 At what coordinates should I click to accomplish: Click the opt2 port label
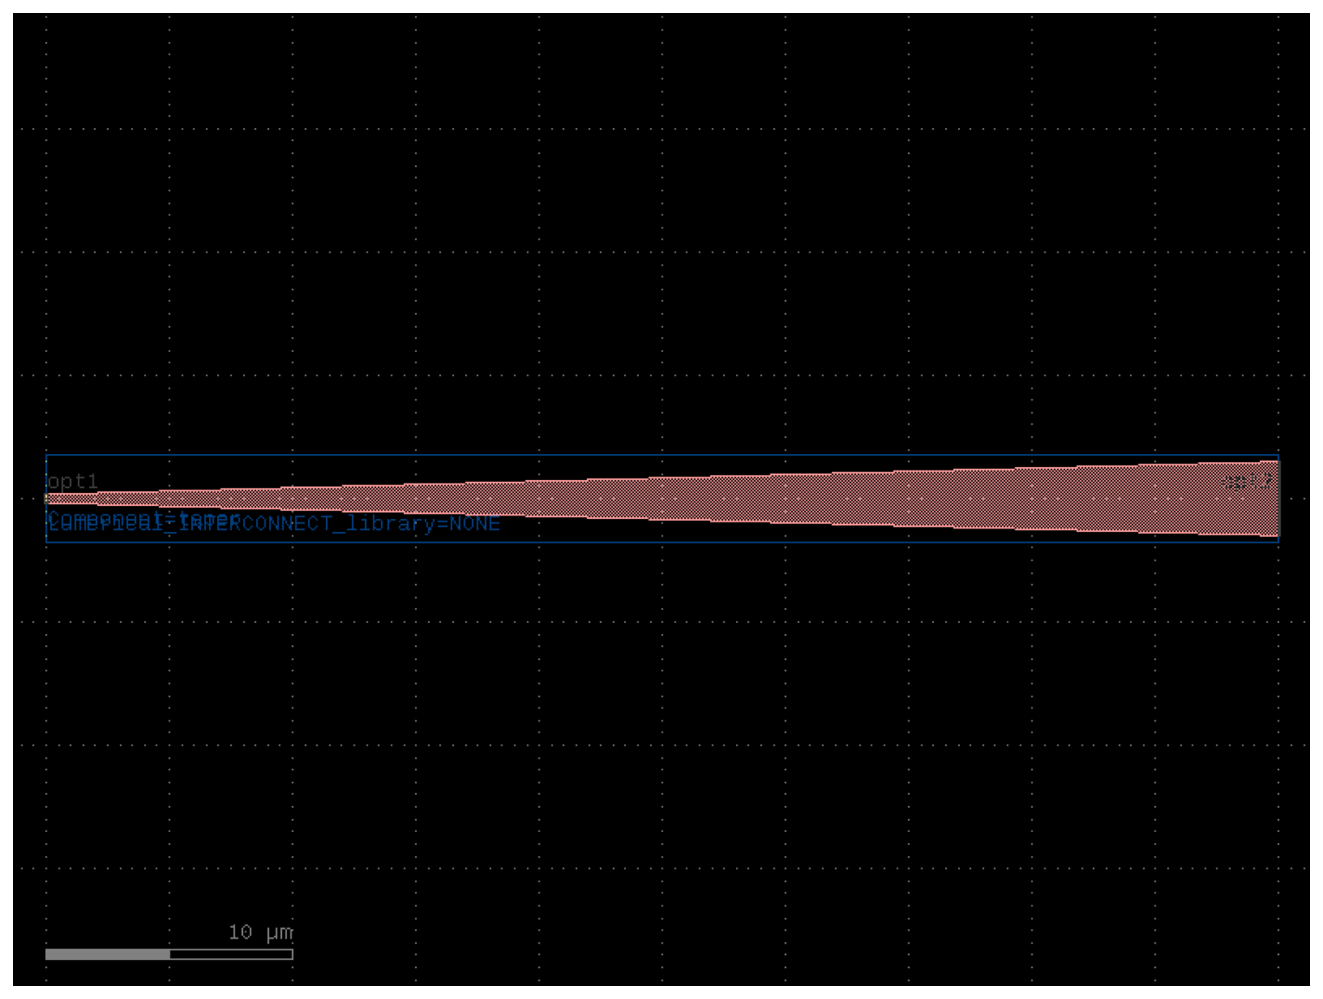(x=1248, y=481)
